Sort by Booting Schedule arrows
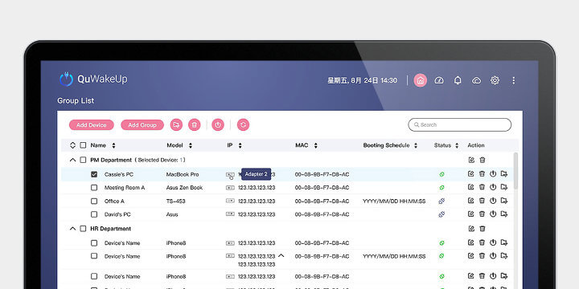 tap(416, 145)
